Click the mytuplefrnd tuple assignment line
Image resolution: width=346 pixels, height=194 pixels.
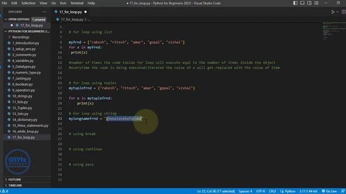pos(132,88)
